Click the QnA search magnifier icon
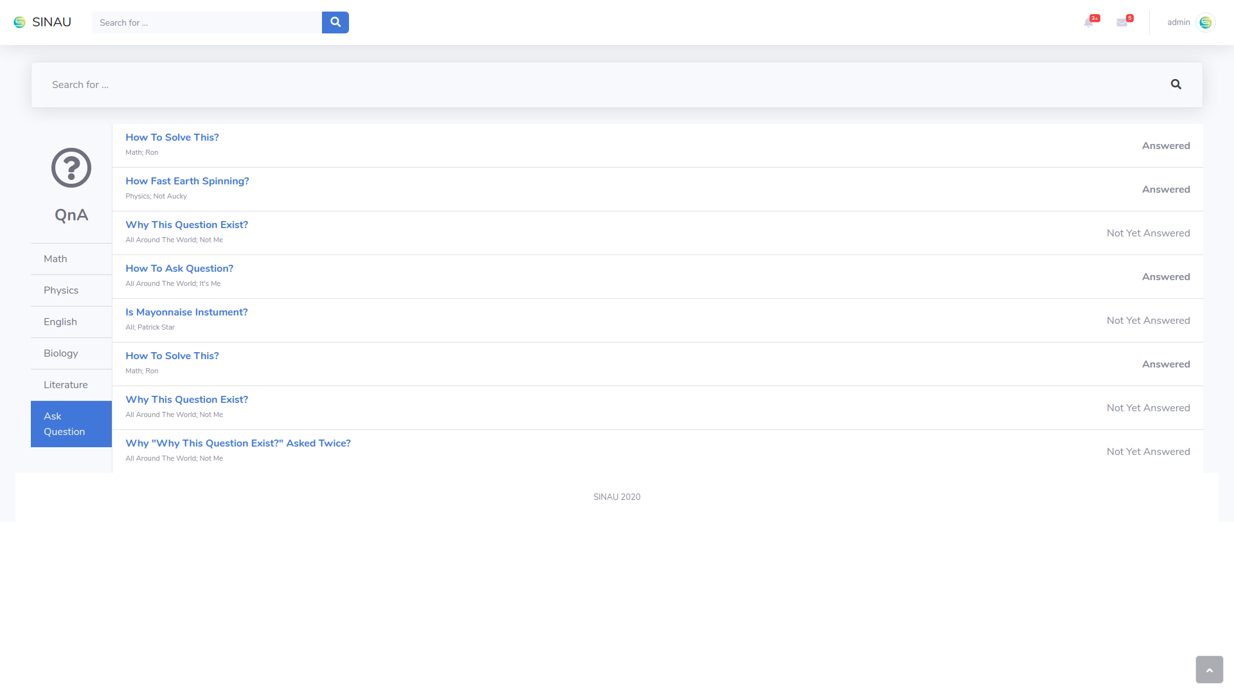This screenshot has width=1234, height=694. 1176,84
